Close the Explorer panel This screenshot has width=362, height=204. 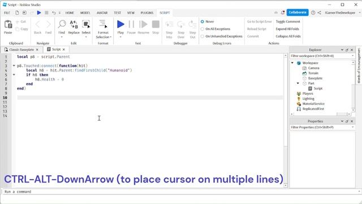352,50
